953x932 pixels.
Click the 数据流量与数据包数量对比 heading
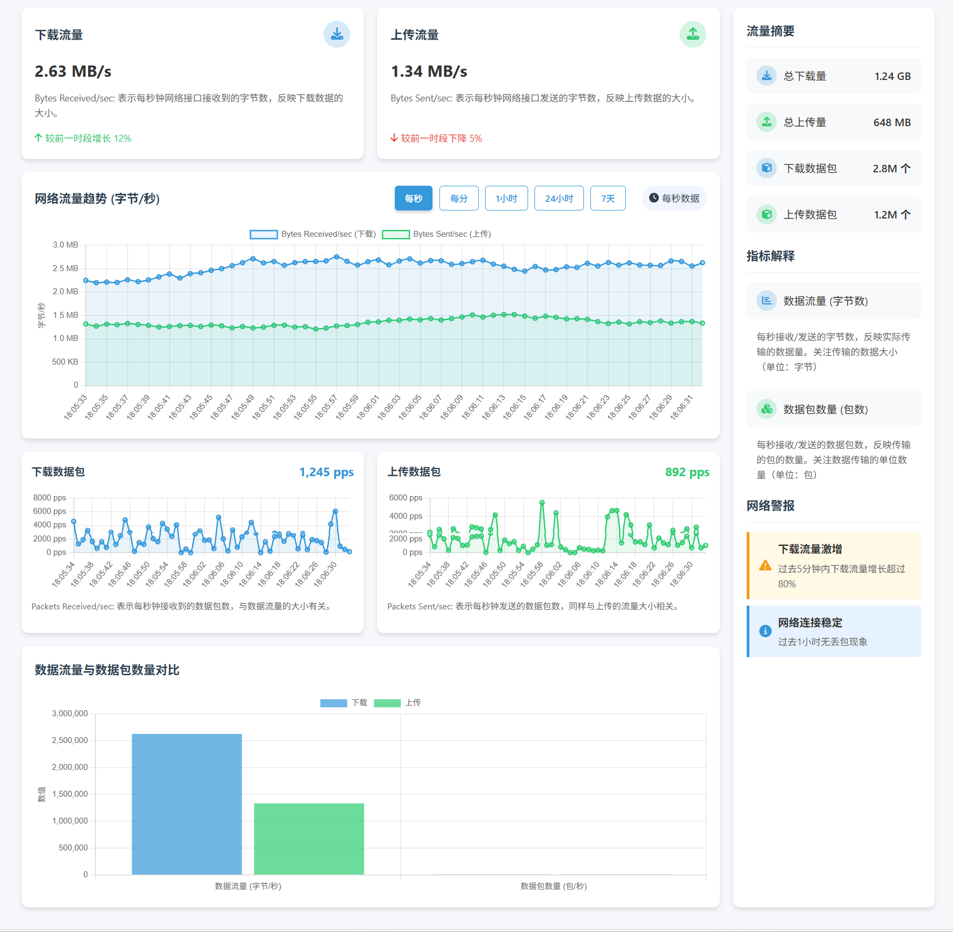click(x=107, y=670)
